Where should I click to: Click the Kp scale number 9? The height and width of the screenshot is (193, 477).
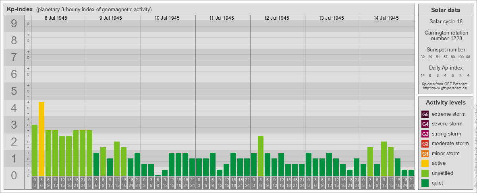[14, 24]
